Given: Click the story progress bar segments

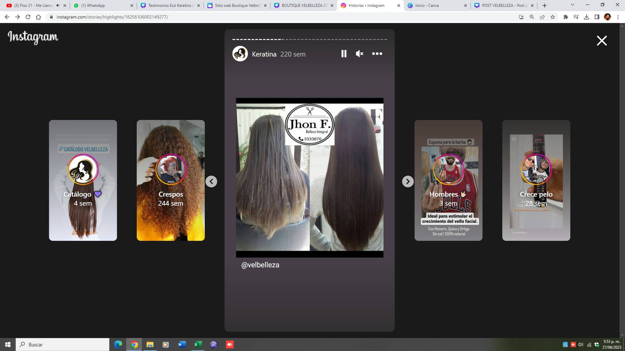Looking at the screenshot, I should tap(309, 39).
